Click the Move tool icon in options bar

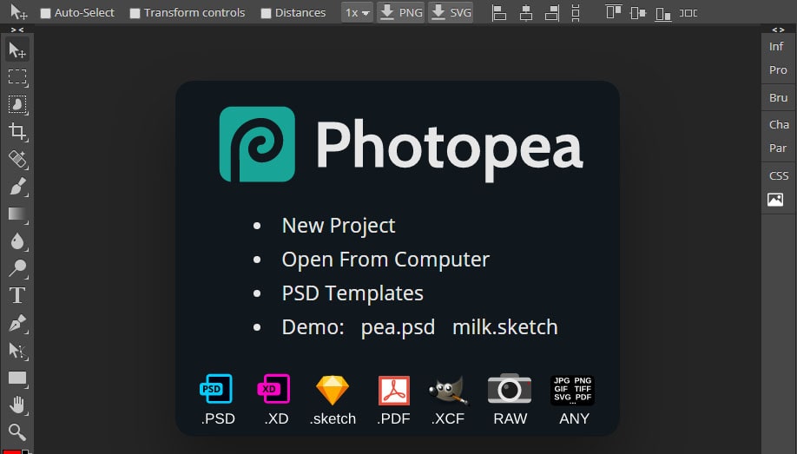tap(18, 13)
